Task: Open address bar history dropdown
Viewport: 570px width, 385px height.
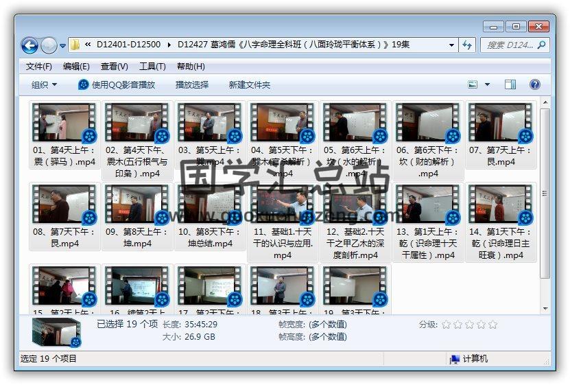Action: tap(451, 45)
